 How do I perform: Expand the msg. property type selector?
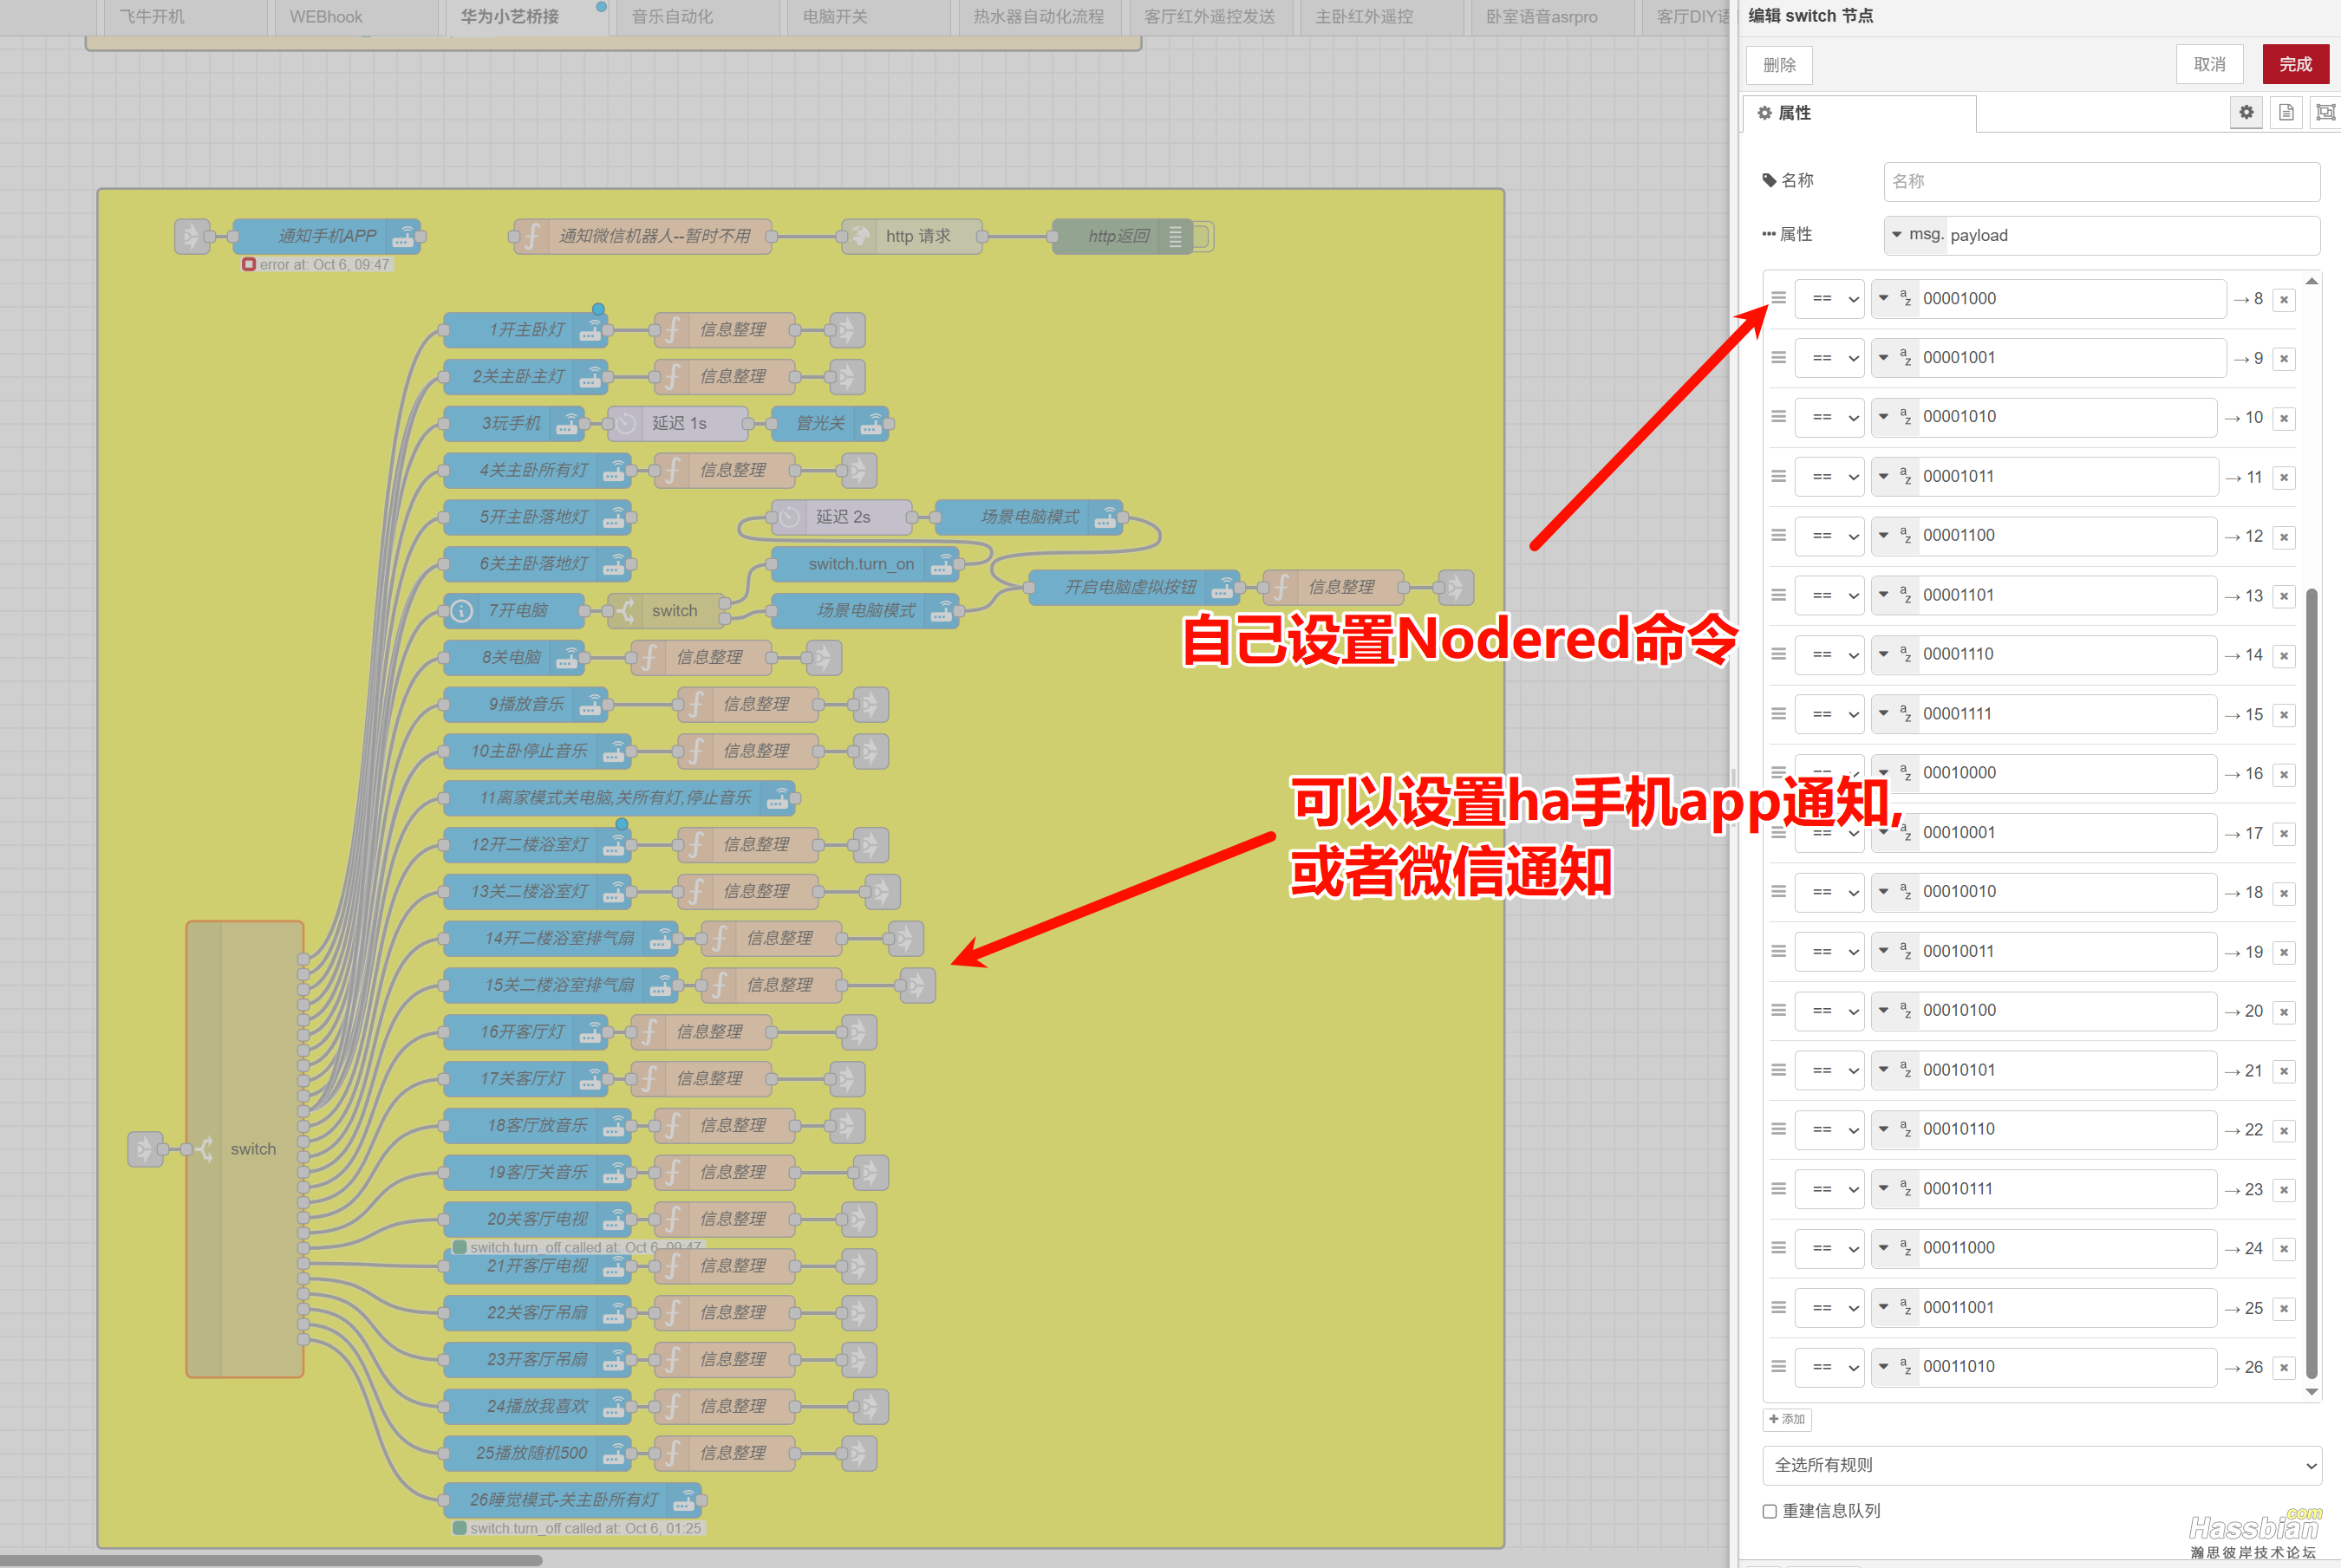tap(1914, 235)
